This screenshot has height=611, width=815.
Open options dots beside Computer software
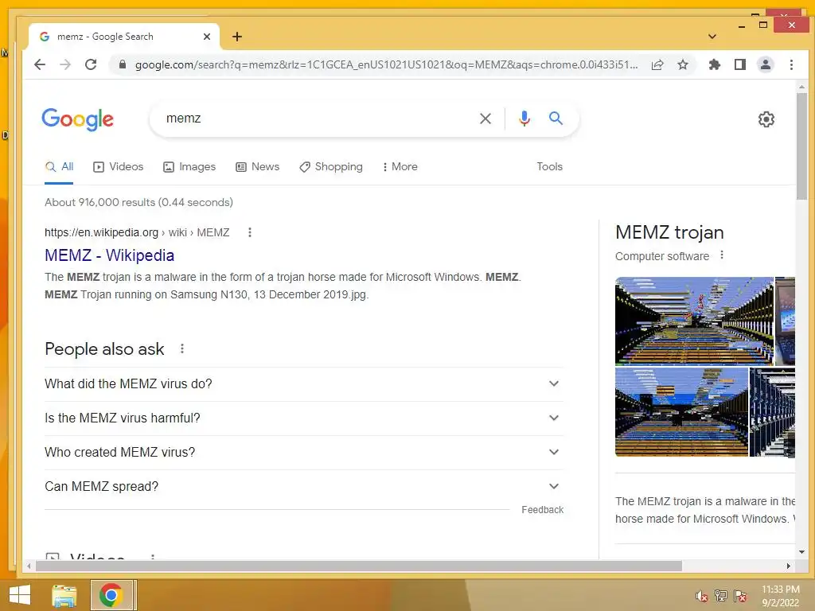pos(721,255)
